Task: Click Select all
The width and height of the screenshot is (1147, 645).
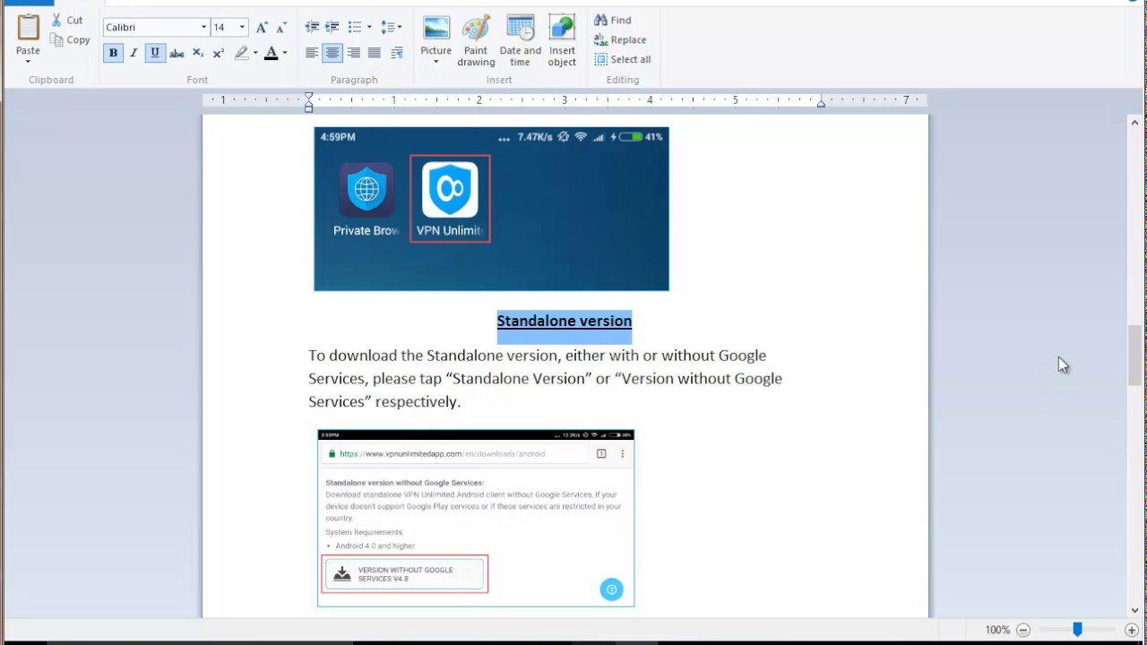Action: [x=623, y=59]
